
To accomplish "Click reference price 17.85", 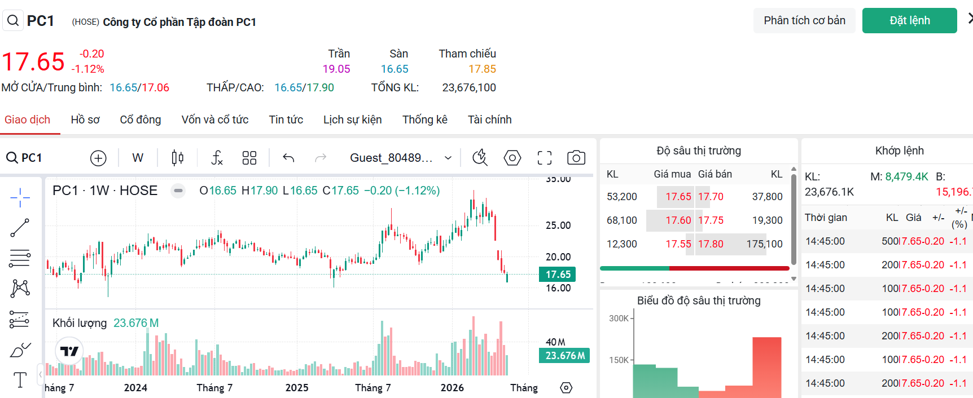I will pyautogui.click(x=483, y=69).
